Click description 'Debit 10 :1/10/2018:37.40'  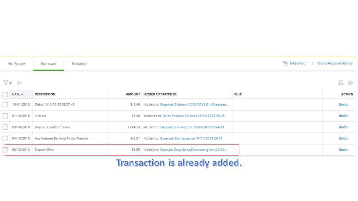coord(54,104)
